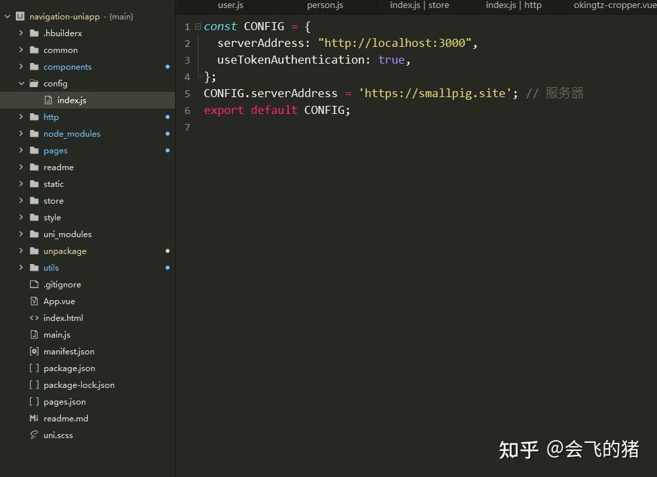
Task: Switch to the okingtz-cropper.vue tab
Action: (x=613, y=6)
